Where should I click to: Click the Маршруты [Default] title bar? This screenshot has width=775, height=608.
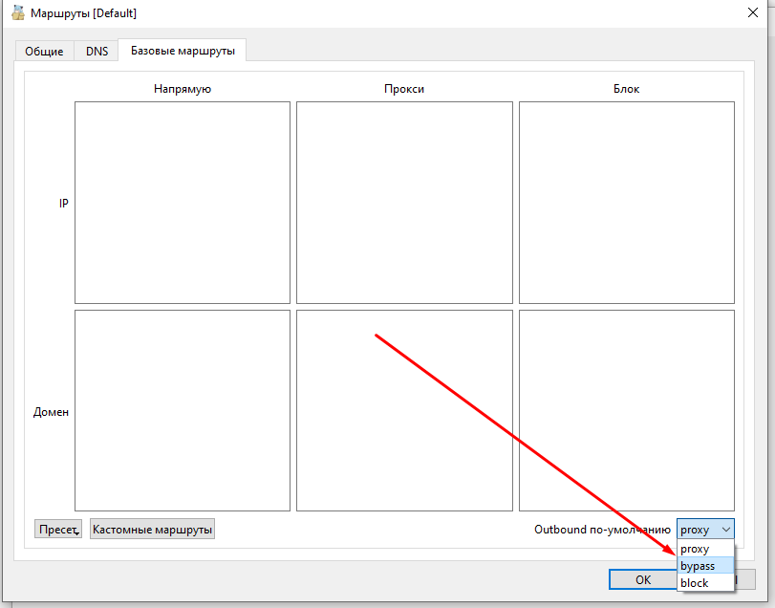coord(382,12)
